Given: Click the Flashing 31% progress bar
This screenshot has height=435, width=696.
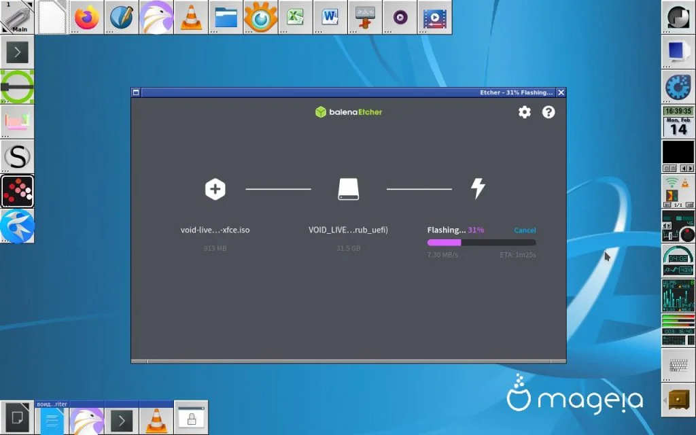Looking at the screenshot, I should tap(481, 242).
